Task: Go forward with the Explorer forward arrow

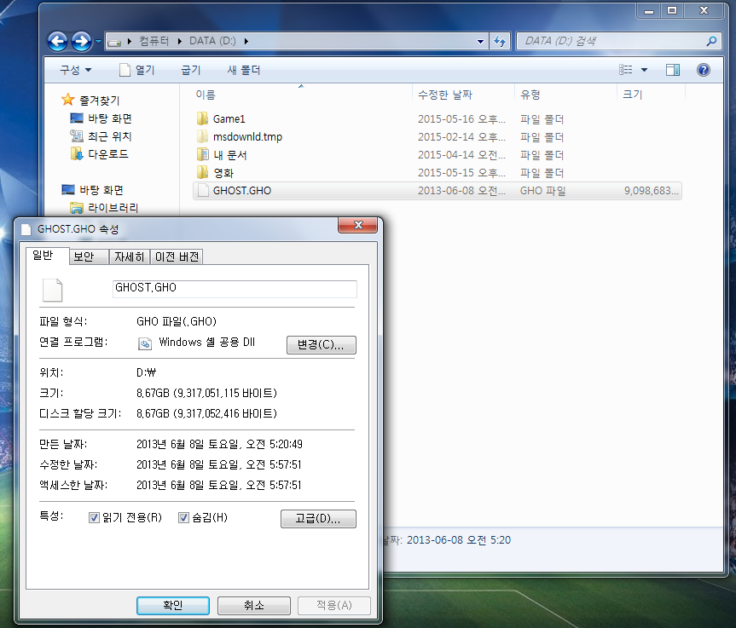Action: (x=81, y=41)
